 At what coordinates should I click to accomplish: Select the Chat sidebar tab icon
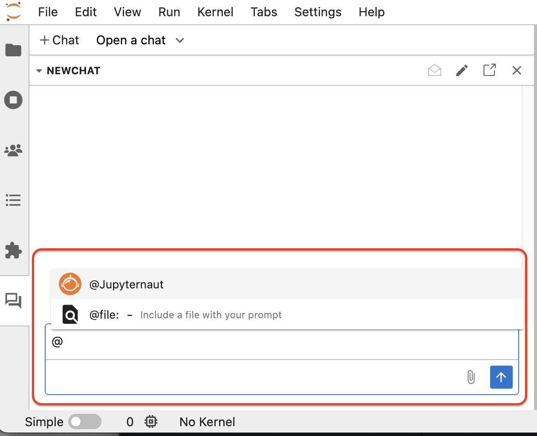click(x=13, y=301)
